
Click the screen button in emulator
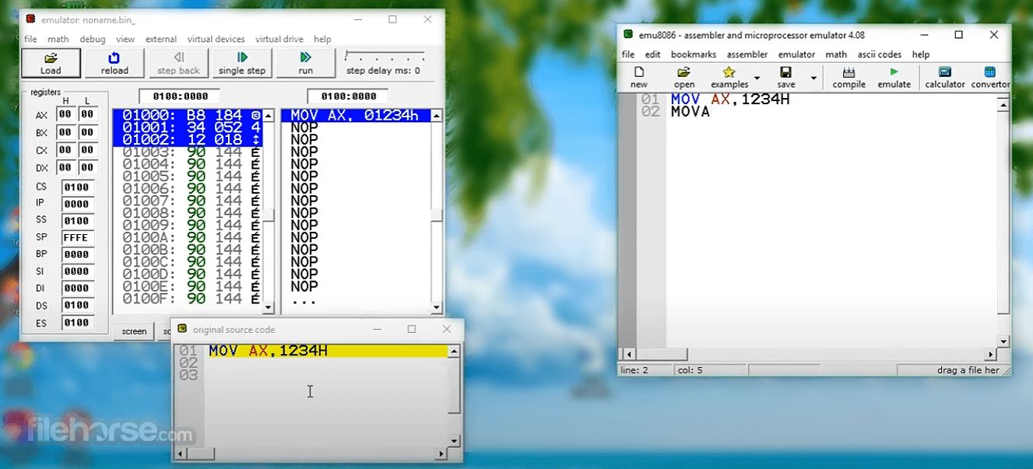click(x=134, y=331)
